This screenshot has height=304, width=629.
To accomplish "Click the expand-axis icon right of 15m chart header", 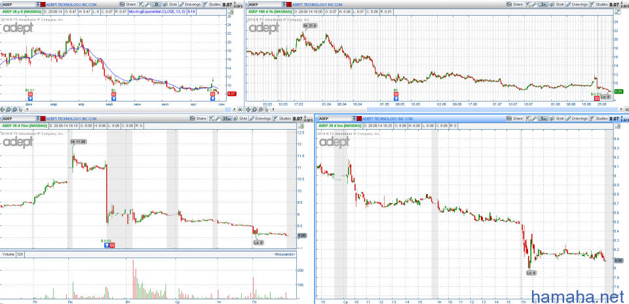I will click(x=301, y=126).
